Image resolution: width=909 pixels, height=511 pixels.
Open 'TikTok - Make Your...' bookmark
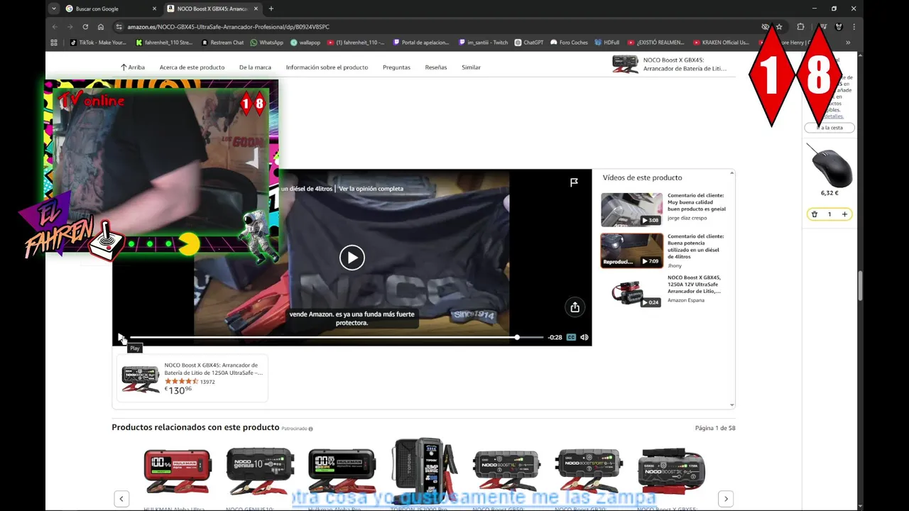[x=98, y=43]
